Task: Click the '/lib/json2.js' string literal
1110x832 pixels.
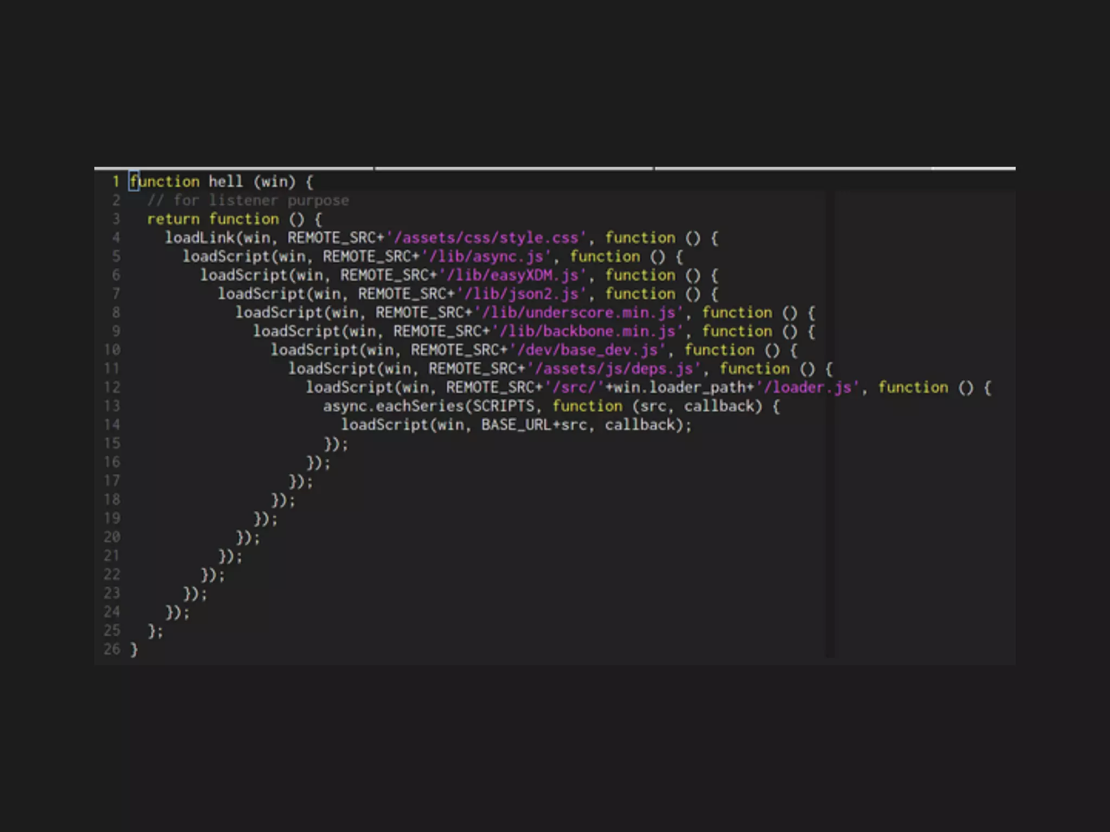Action: pos(521,294)
